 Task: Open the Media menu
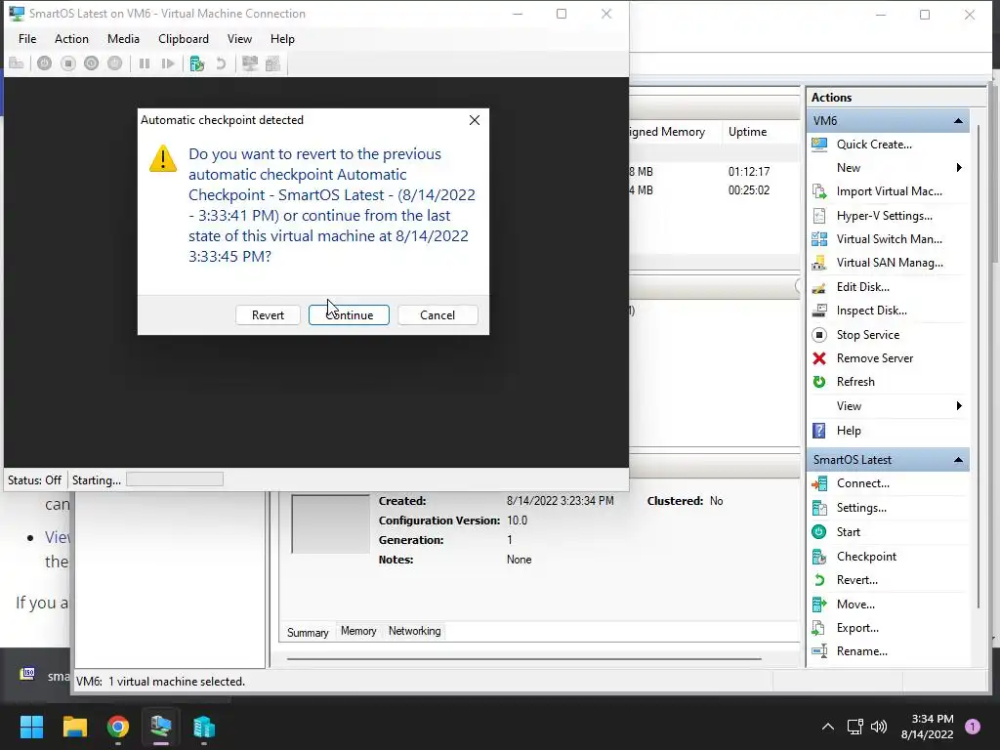[x=123, y=39]
